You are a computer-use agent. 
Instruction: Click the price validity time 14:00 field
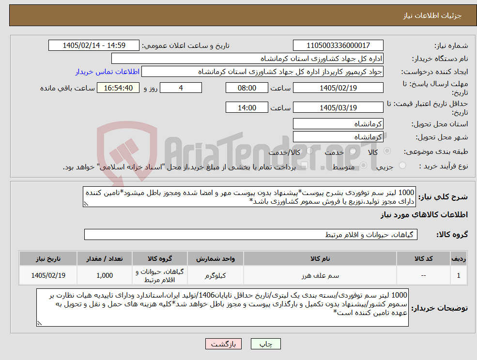pyautogui.click(x=246, y=107)
